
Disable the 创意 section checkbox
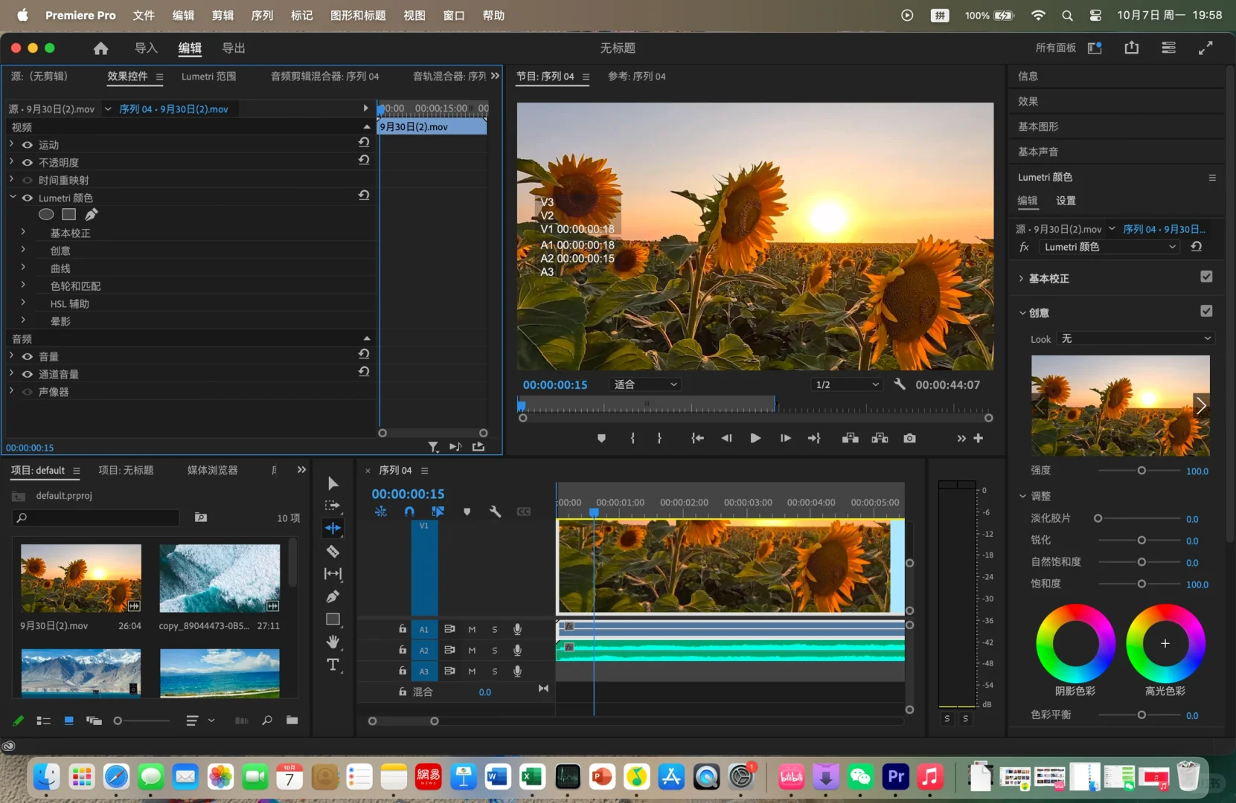[1206, 311]
